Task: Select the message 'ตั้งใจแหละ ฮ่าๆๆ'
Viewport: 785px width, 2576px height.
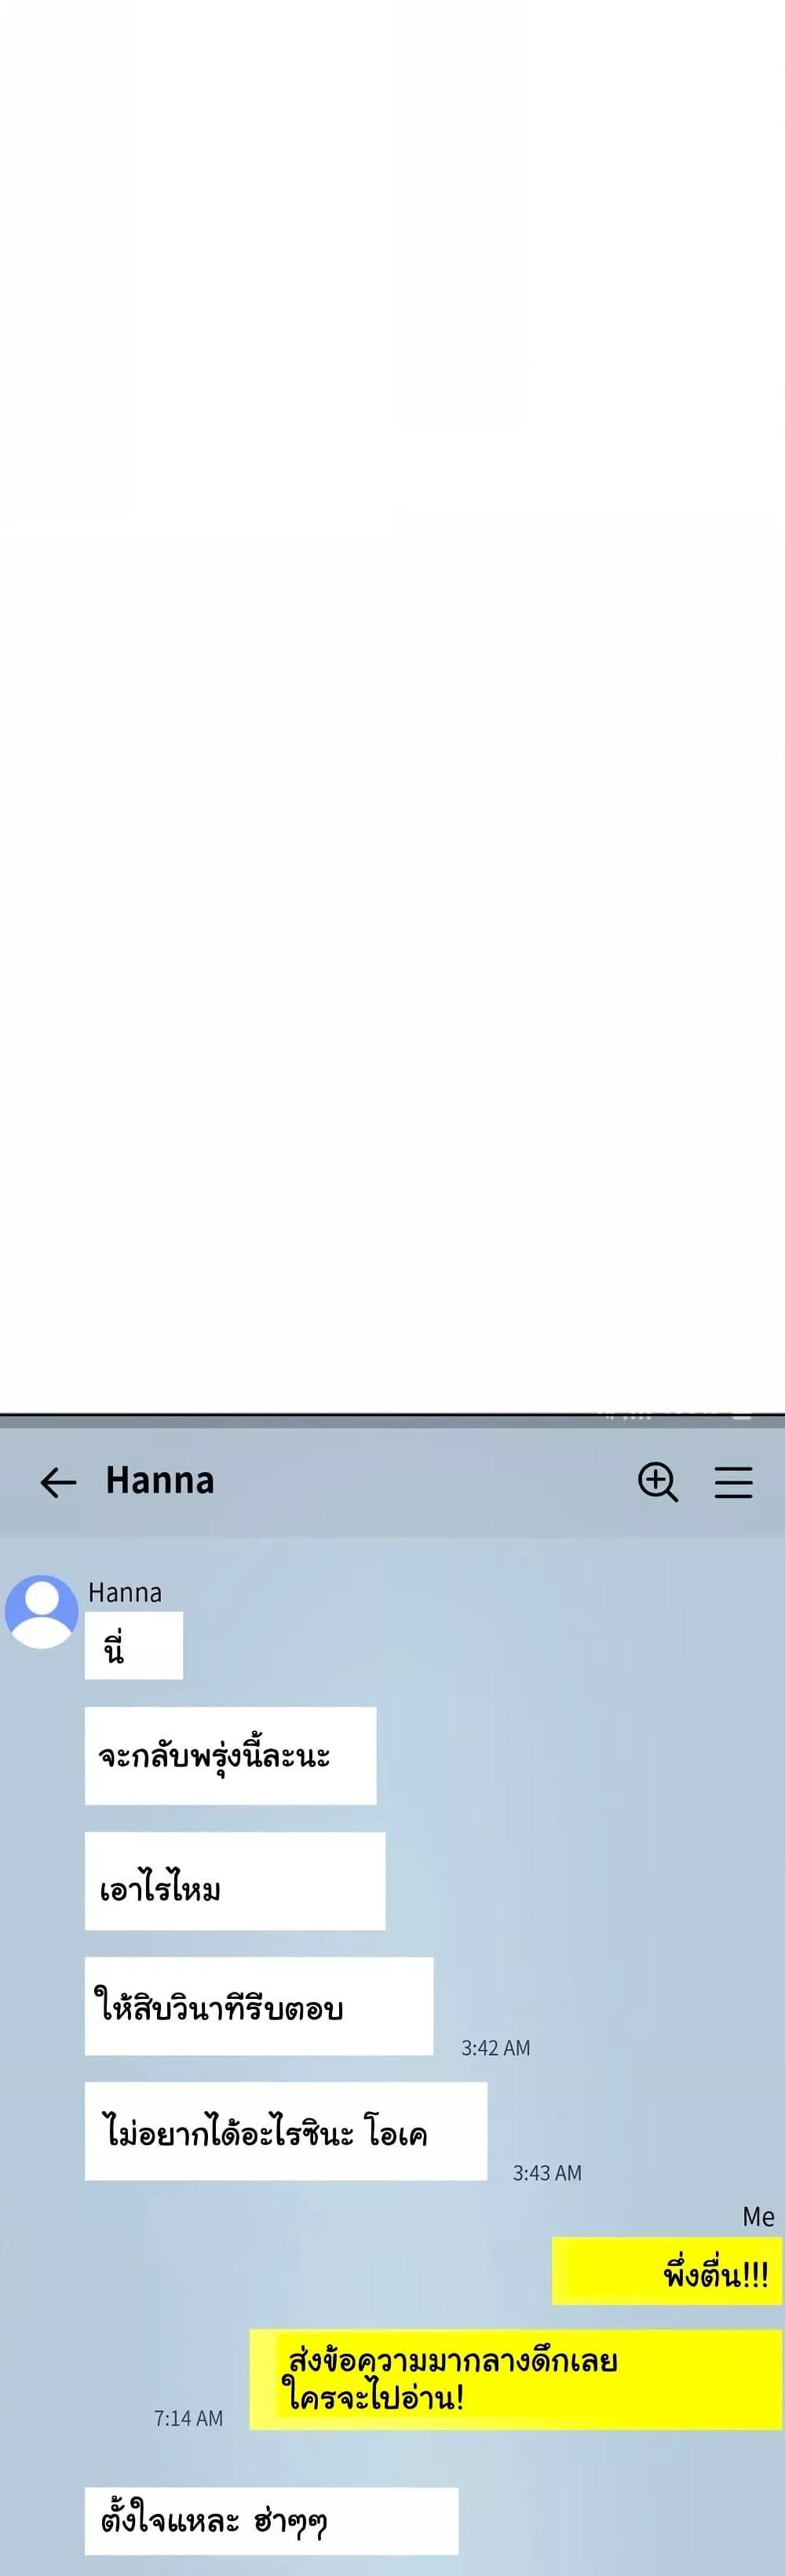Action: click(x=271, y=2521)
